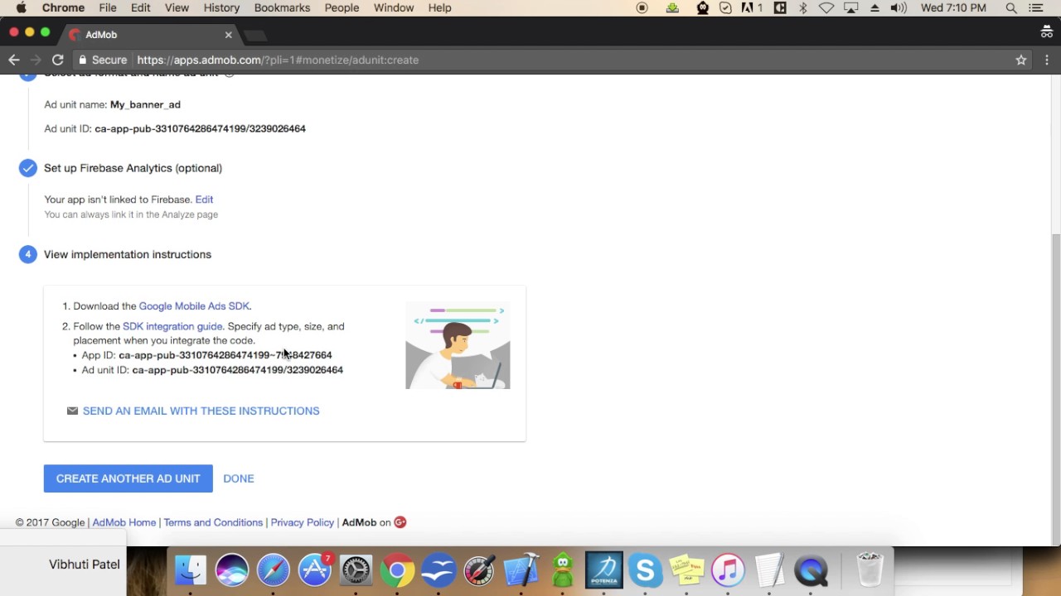Click the browser forward arrow
The width and height of the screenshot is (1061, 596).
point(36,60)
